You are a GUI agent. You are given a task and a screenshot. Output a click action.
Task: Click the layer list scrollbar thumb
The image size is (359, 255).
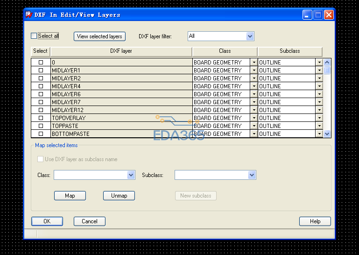pos(327,71)
